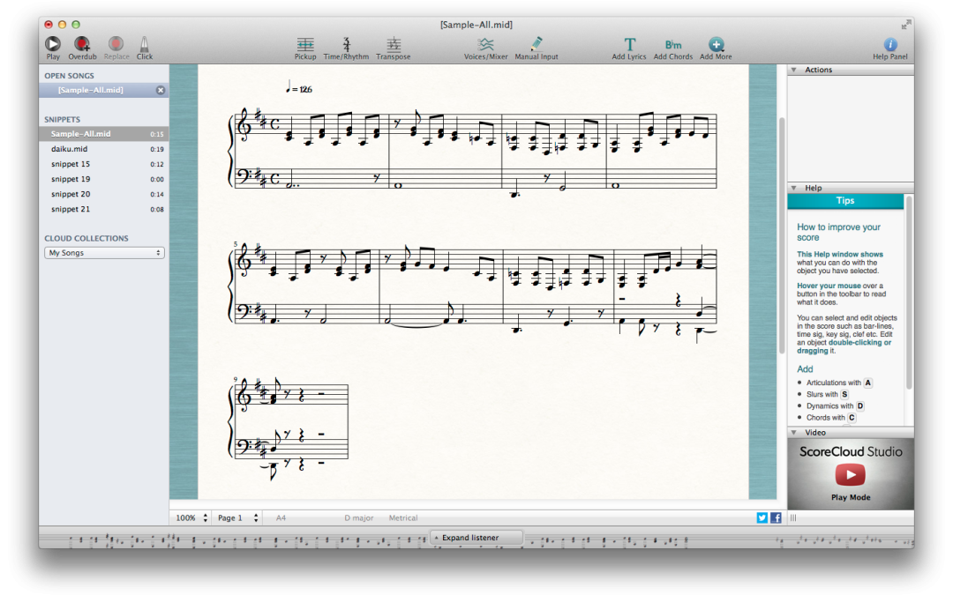Click the Play button in toolbar

click(53, 44)
